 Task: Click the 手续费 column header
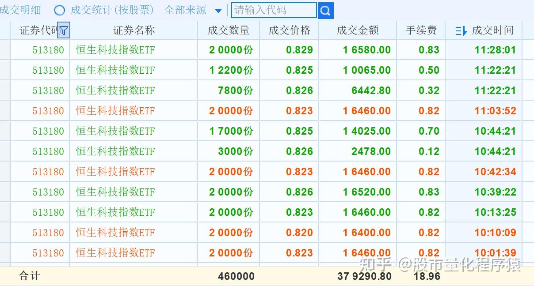pos(421,30)
